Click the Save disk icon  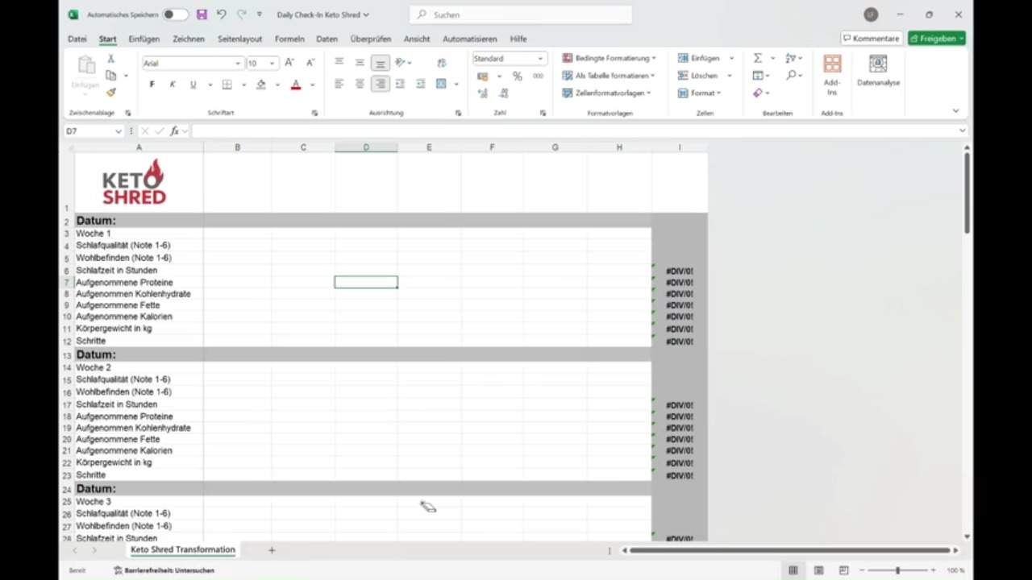202,14
